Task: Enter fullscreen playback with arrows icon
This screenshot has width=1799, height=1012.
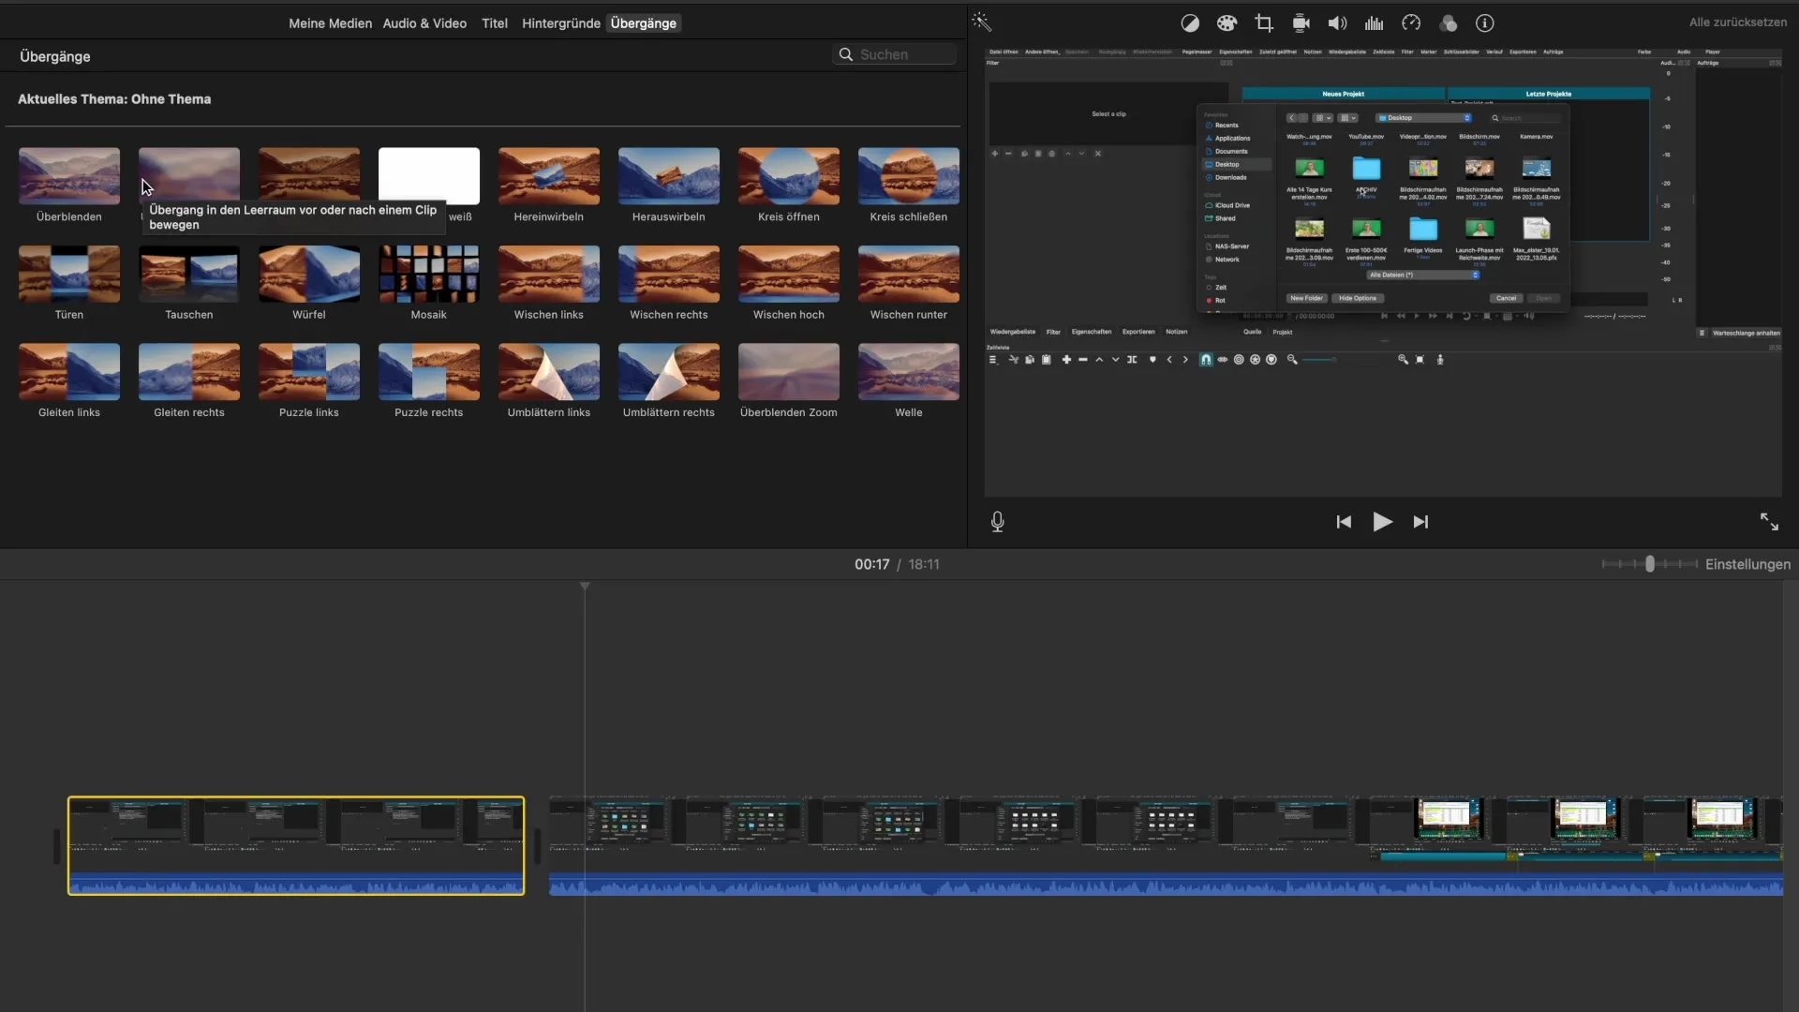Action: coord(1769,522)
